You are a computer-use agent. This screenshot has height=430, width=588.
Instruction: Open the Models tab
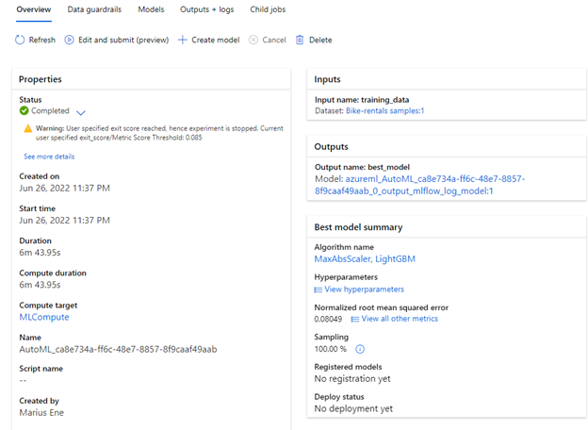[151, 9]
